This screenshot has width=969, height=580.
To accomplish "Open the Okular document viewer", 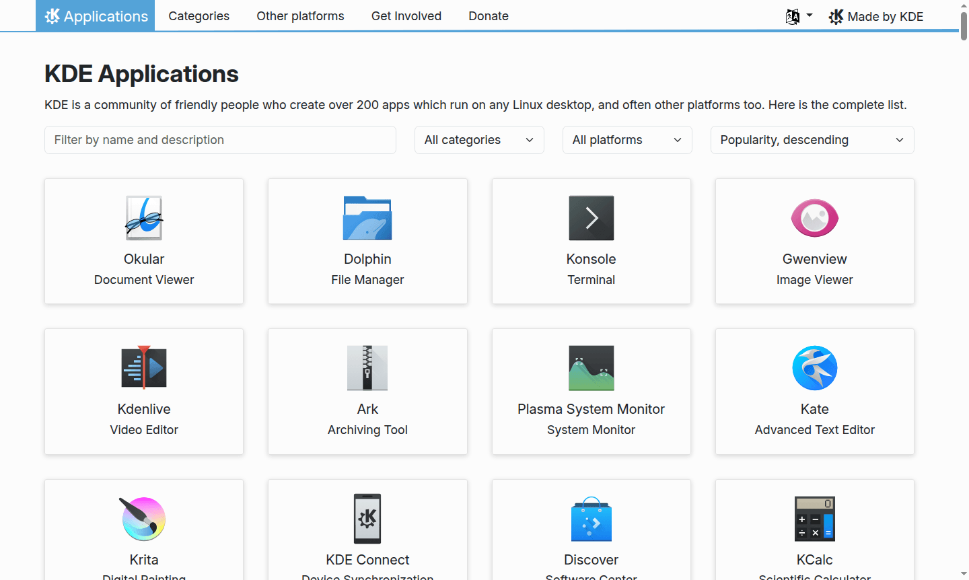I will (x=143, y=218).
